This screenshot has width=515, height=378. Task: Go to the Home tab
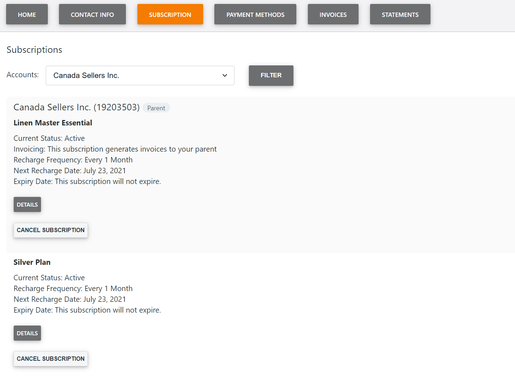[x=27, y=14]
